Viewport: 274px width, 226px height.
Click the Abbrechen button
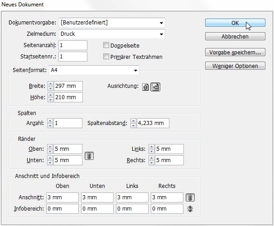tap(235, 36)
